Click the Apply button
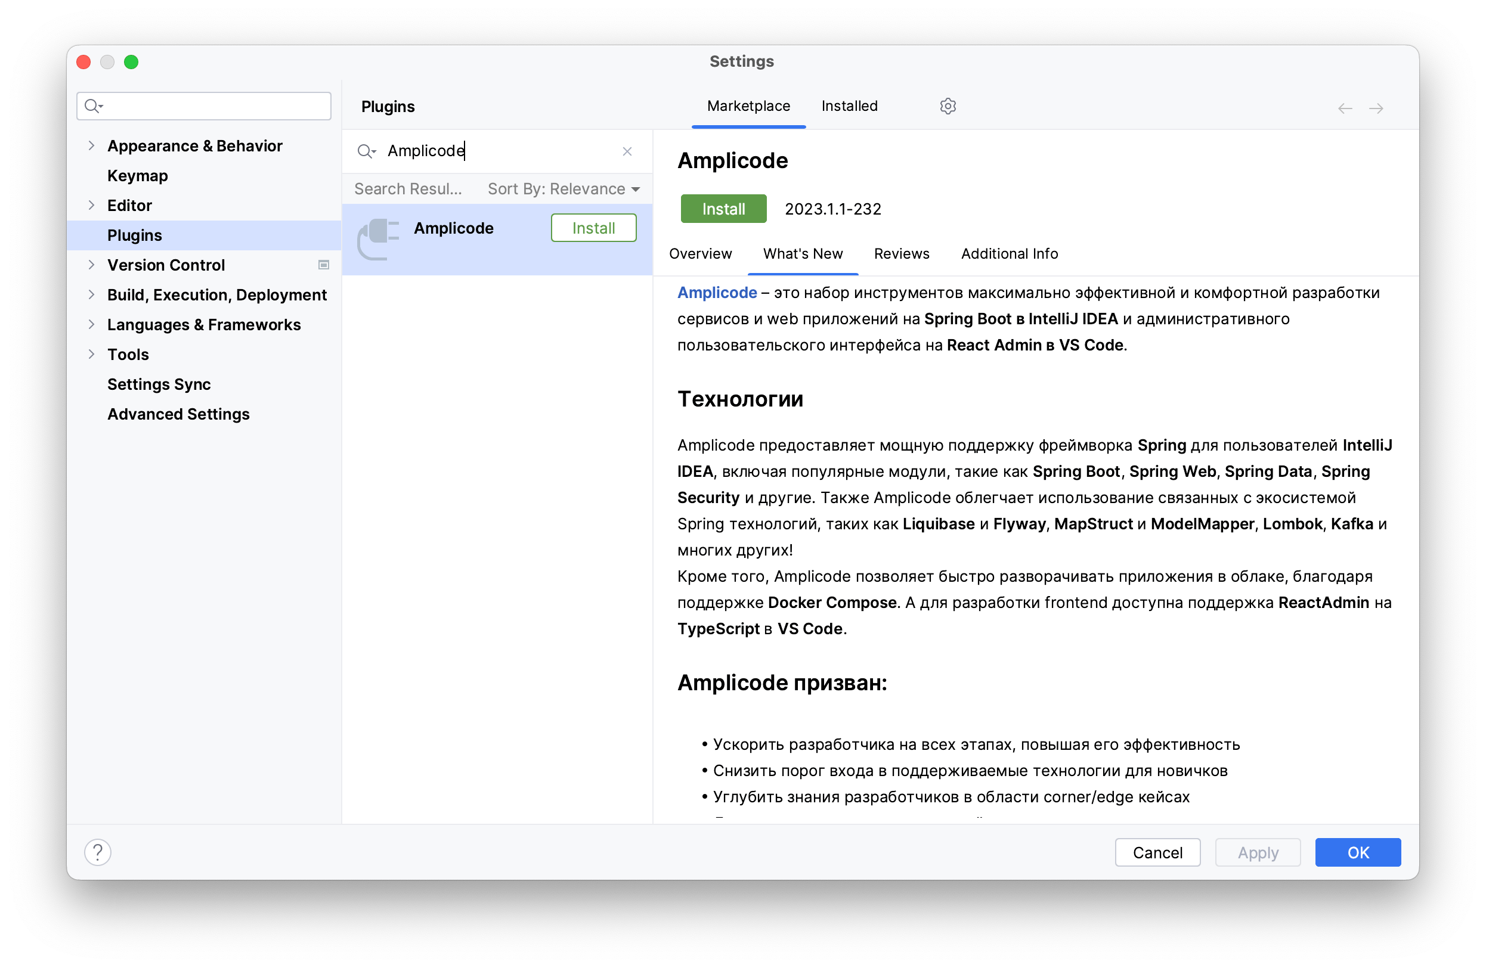The width and height of the screenshot is (1486, 968). (x=1258, y=852)
